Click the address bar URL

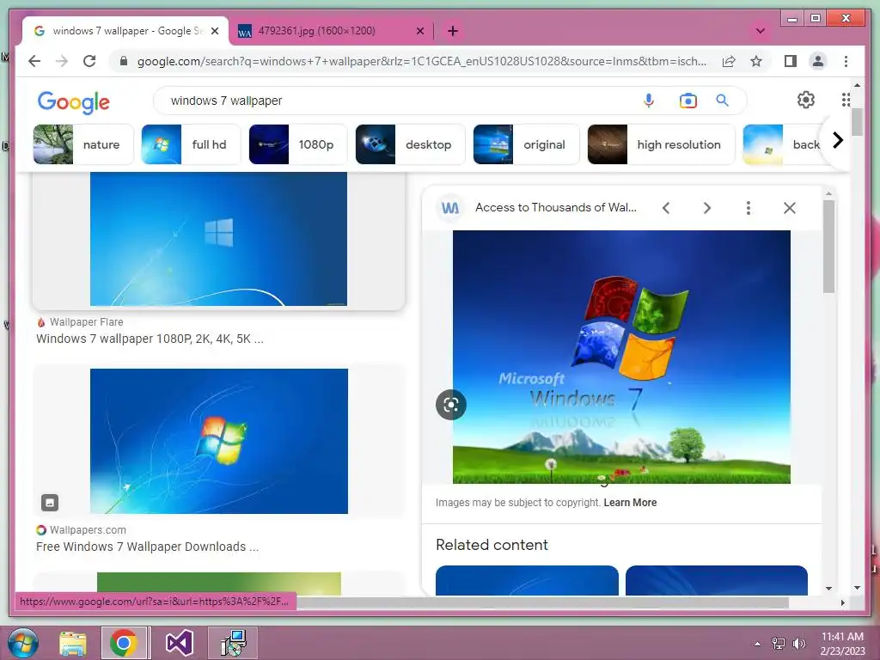(x=421, y=61)
